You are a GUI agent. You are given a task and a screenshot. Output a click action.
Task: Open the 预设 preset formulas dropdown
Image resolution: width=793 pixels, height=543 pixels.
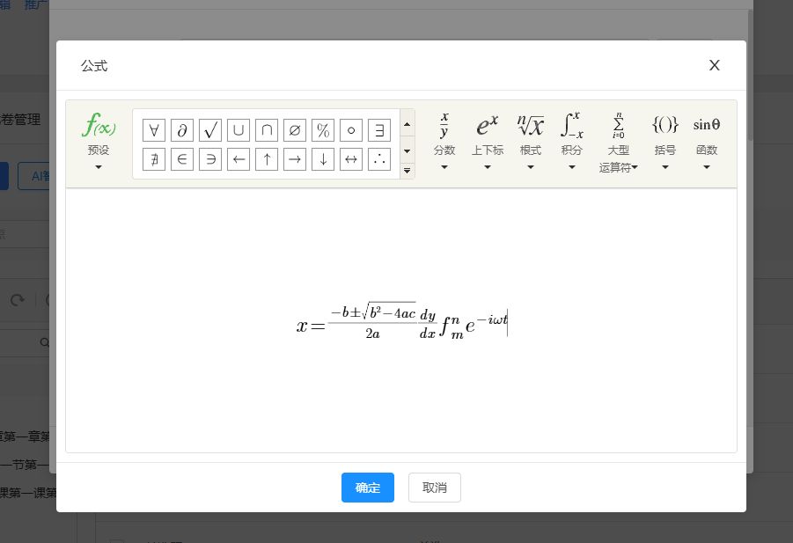(99, 142)
